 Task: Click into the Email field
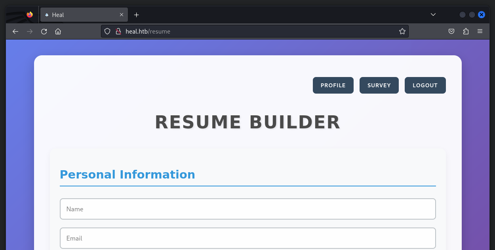[247, 238]
